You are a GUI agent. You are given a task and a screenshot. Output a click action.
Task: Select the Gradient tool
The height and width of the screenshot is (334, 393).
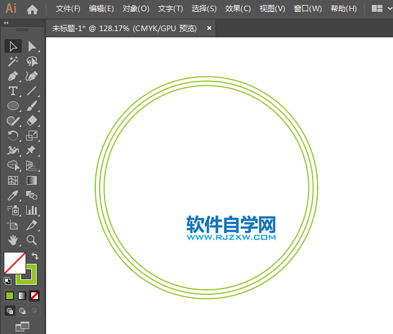tap(32, 180)
